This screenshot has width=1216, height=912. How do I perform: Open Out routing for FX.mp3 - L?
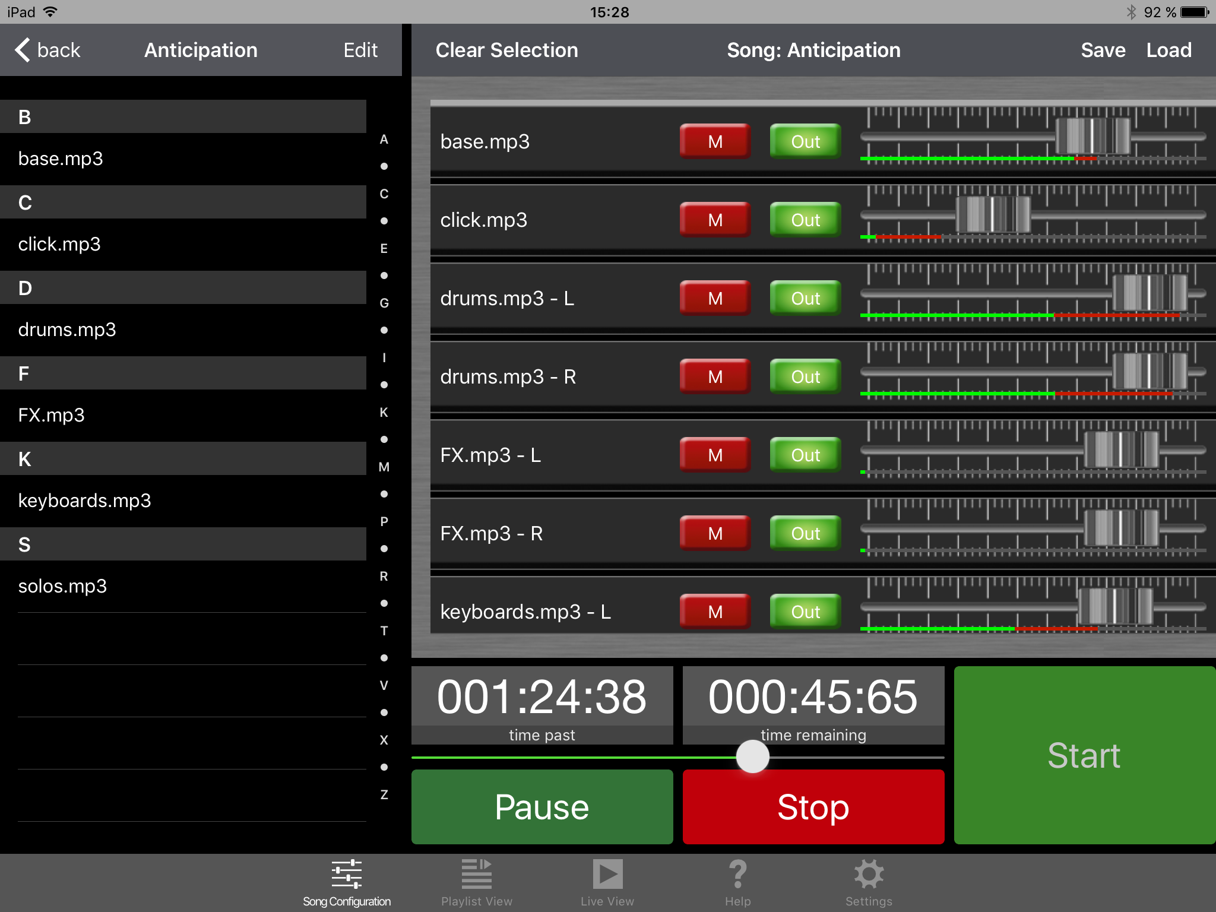pos(806,455)
